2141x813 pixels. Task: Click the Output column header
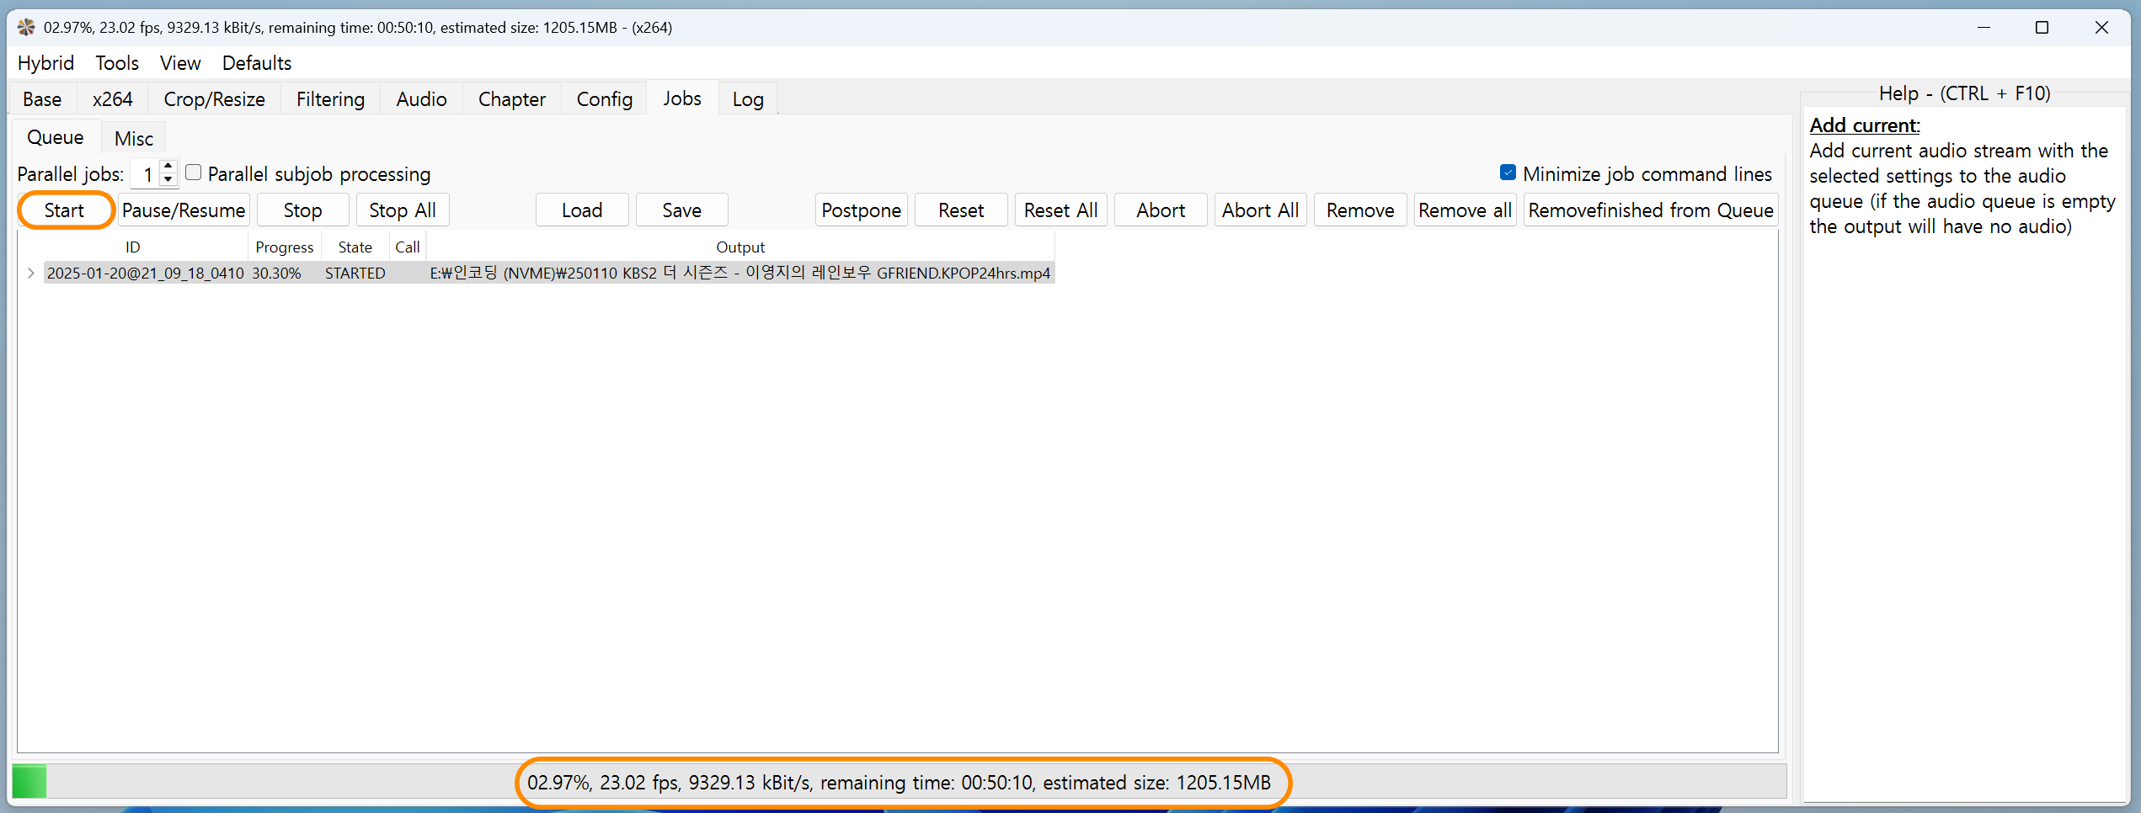(740, 247)
